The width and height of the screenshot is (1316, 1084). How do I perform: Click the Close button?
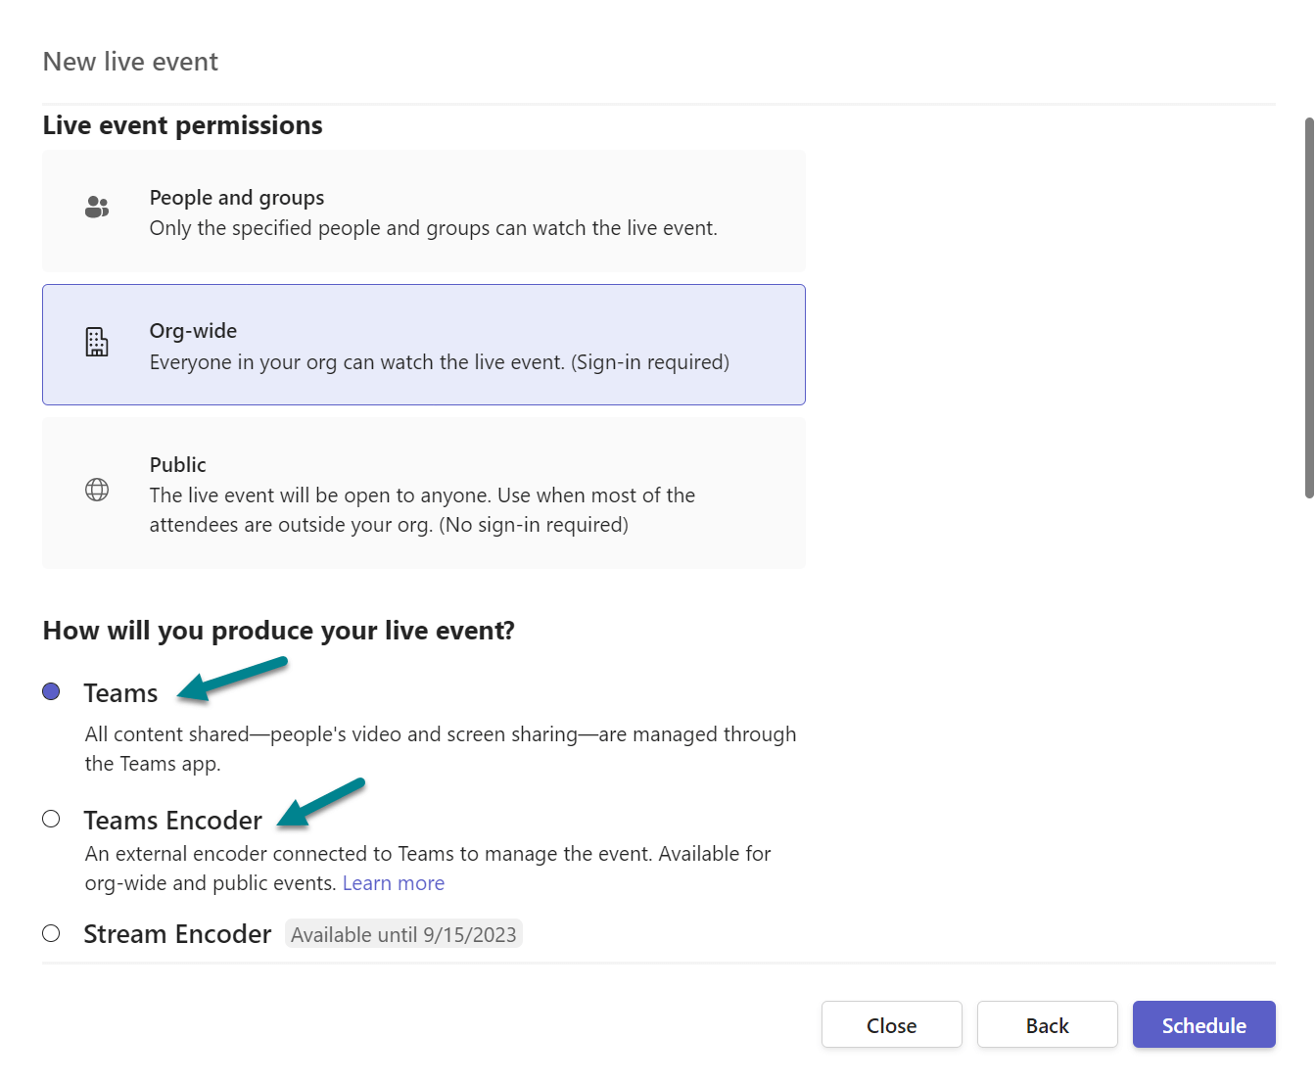coord(891,1024)
